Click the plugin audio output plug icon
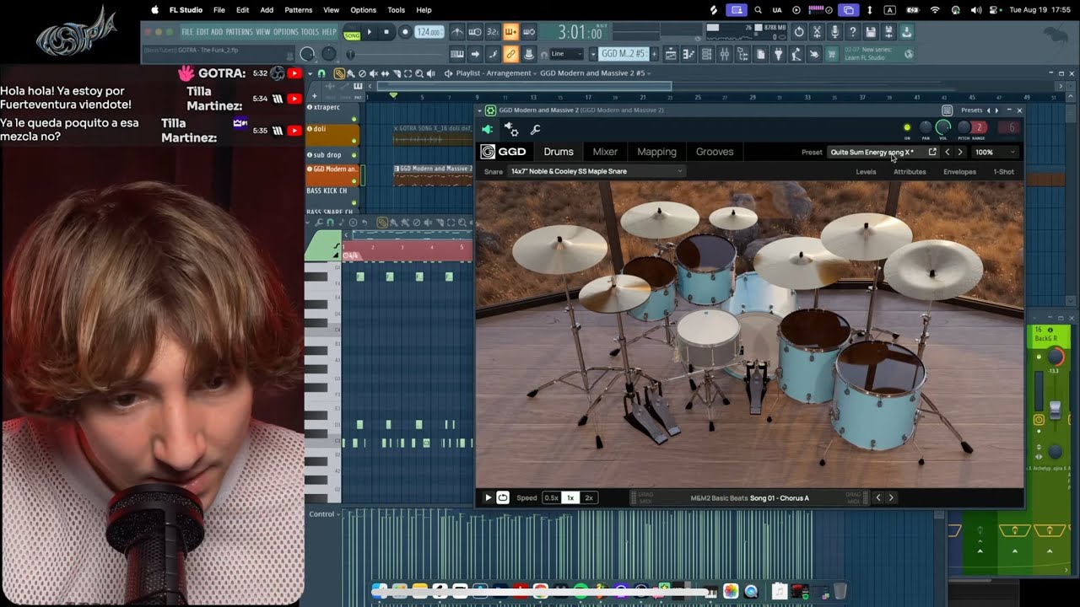 488,129
